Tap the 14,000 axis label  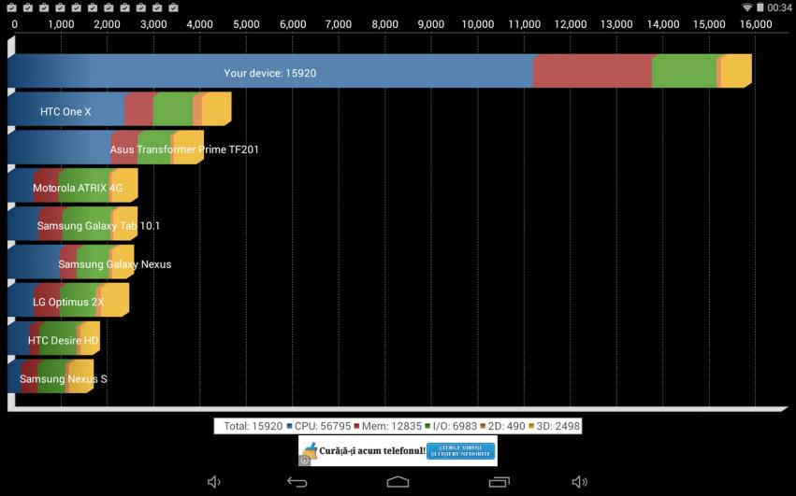click(x=663, y=24)
